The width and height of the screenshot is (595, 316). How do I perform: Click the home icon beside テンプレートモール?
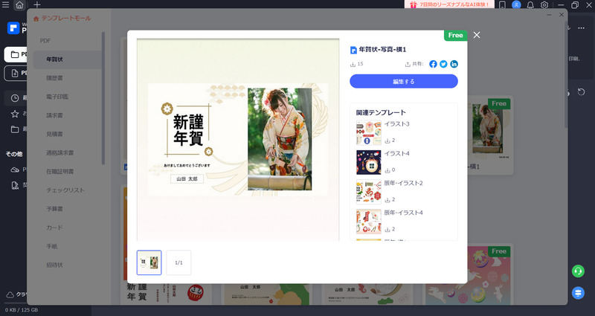(36, 19)
